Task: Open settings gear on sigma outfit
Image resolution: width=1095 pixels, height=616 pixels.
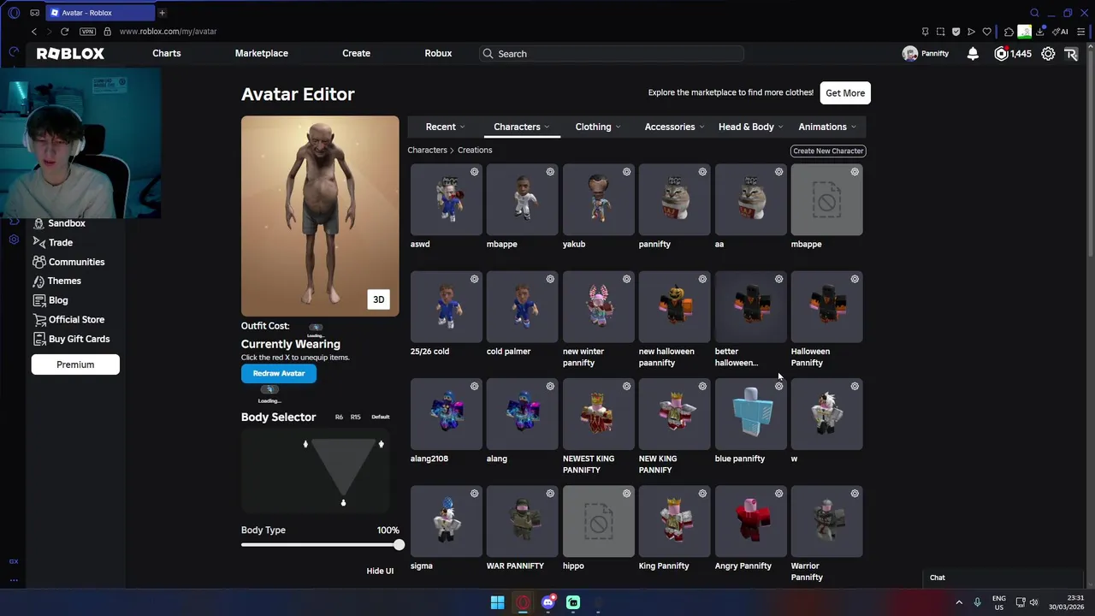Action: coord(474,494)
